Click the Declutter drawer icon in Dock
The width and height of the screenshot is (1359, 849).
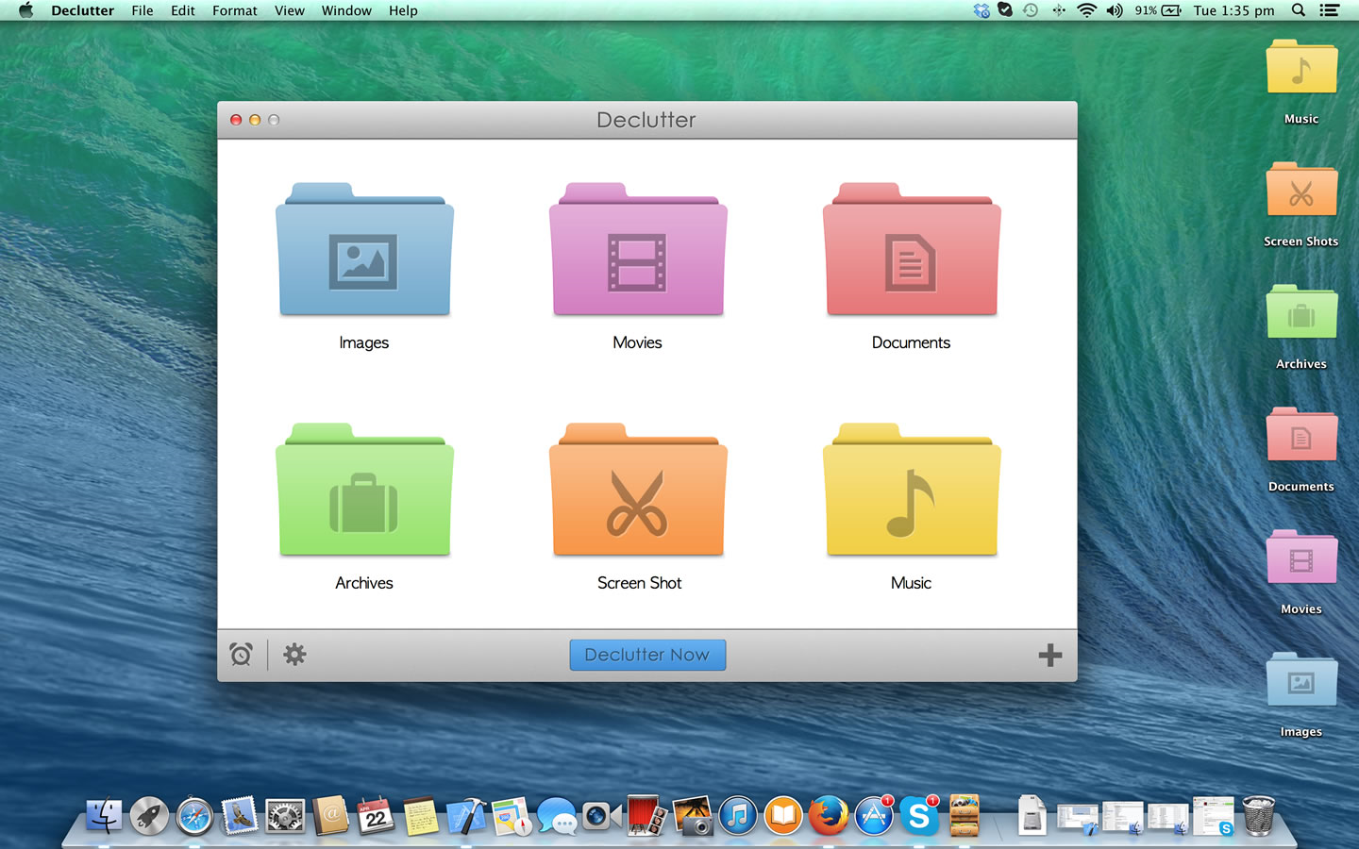[x=965, y=816]
